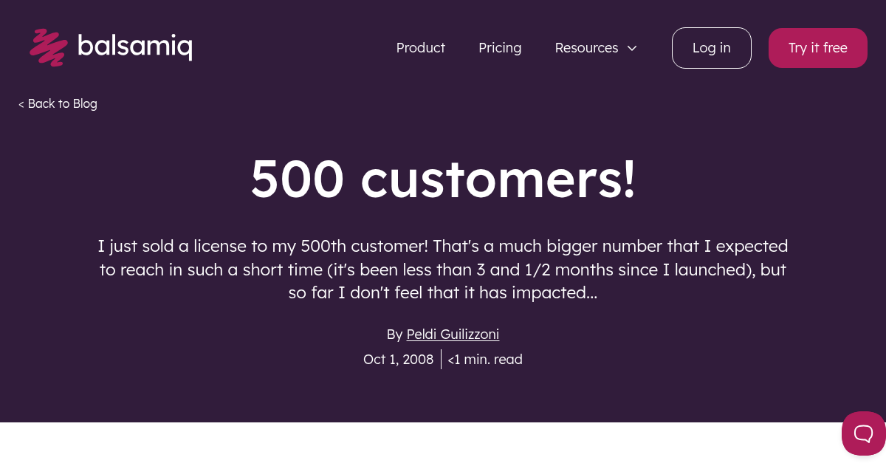The image size is (886, 463).
Task: Click the article excerpt text
Action: pyautogui.click(x=443, y=269)
